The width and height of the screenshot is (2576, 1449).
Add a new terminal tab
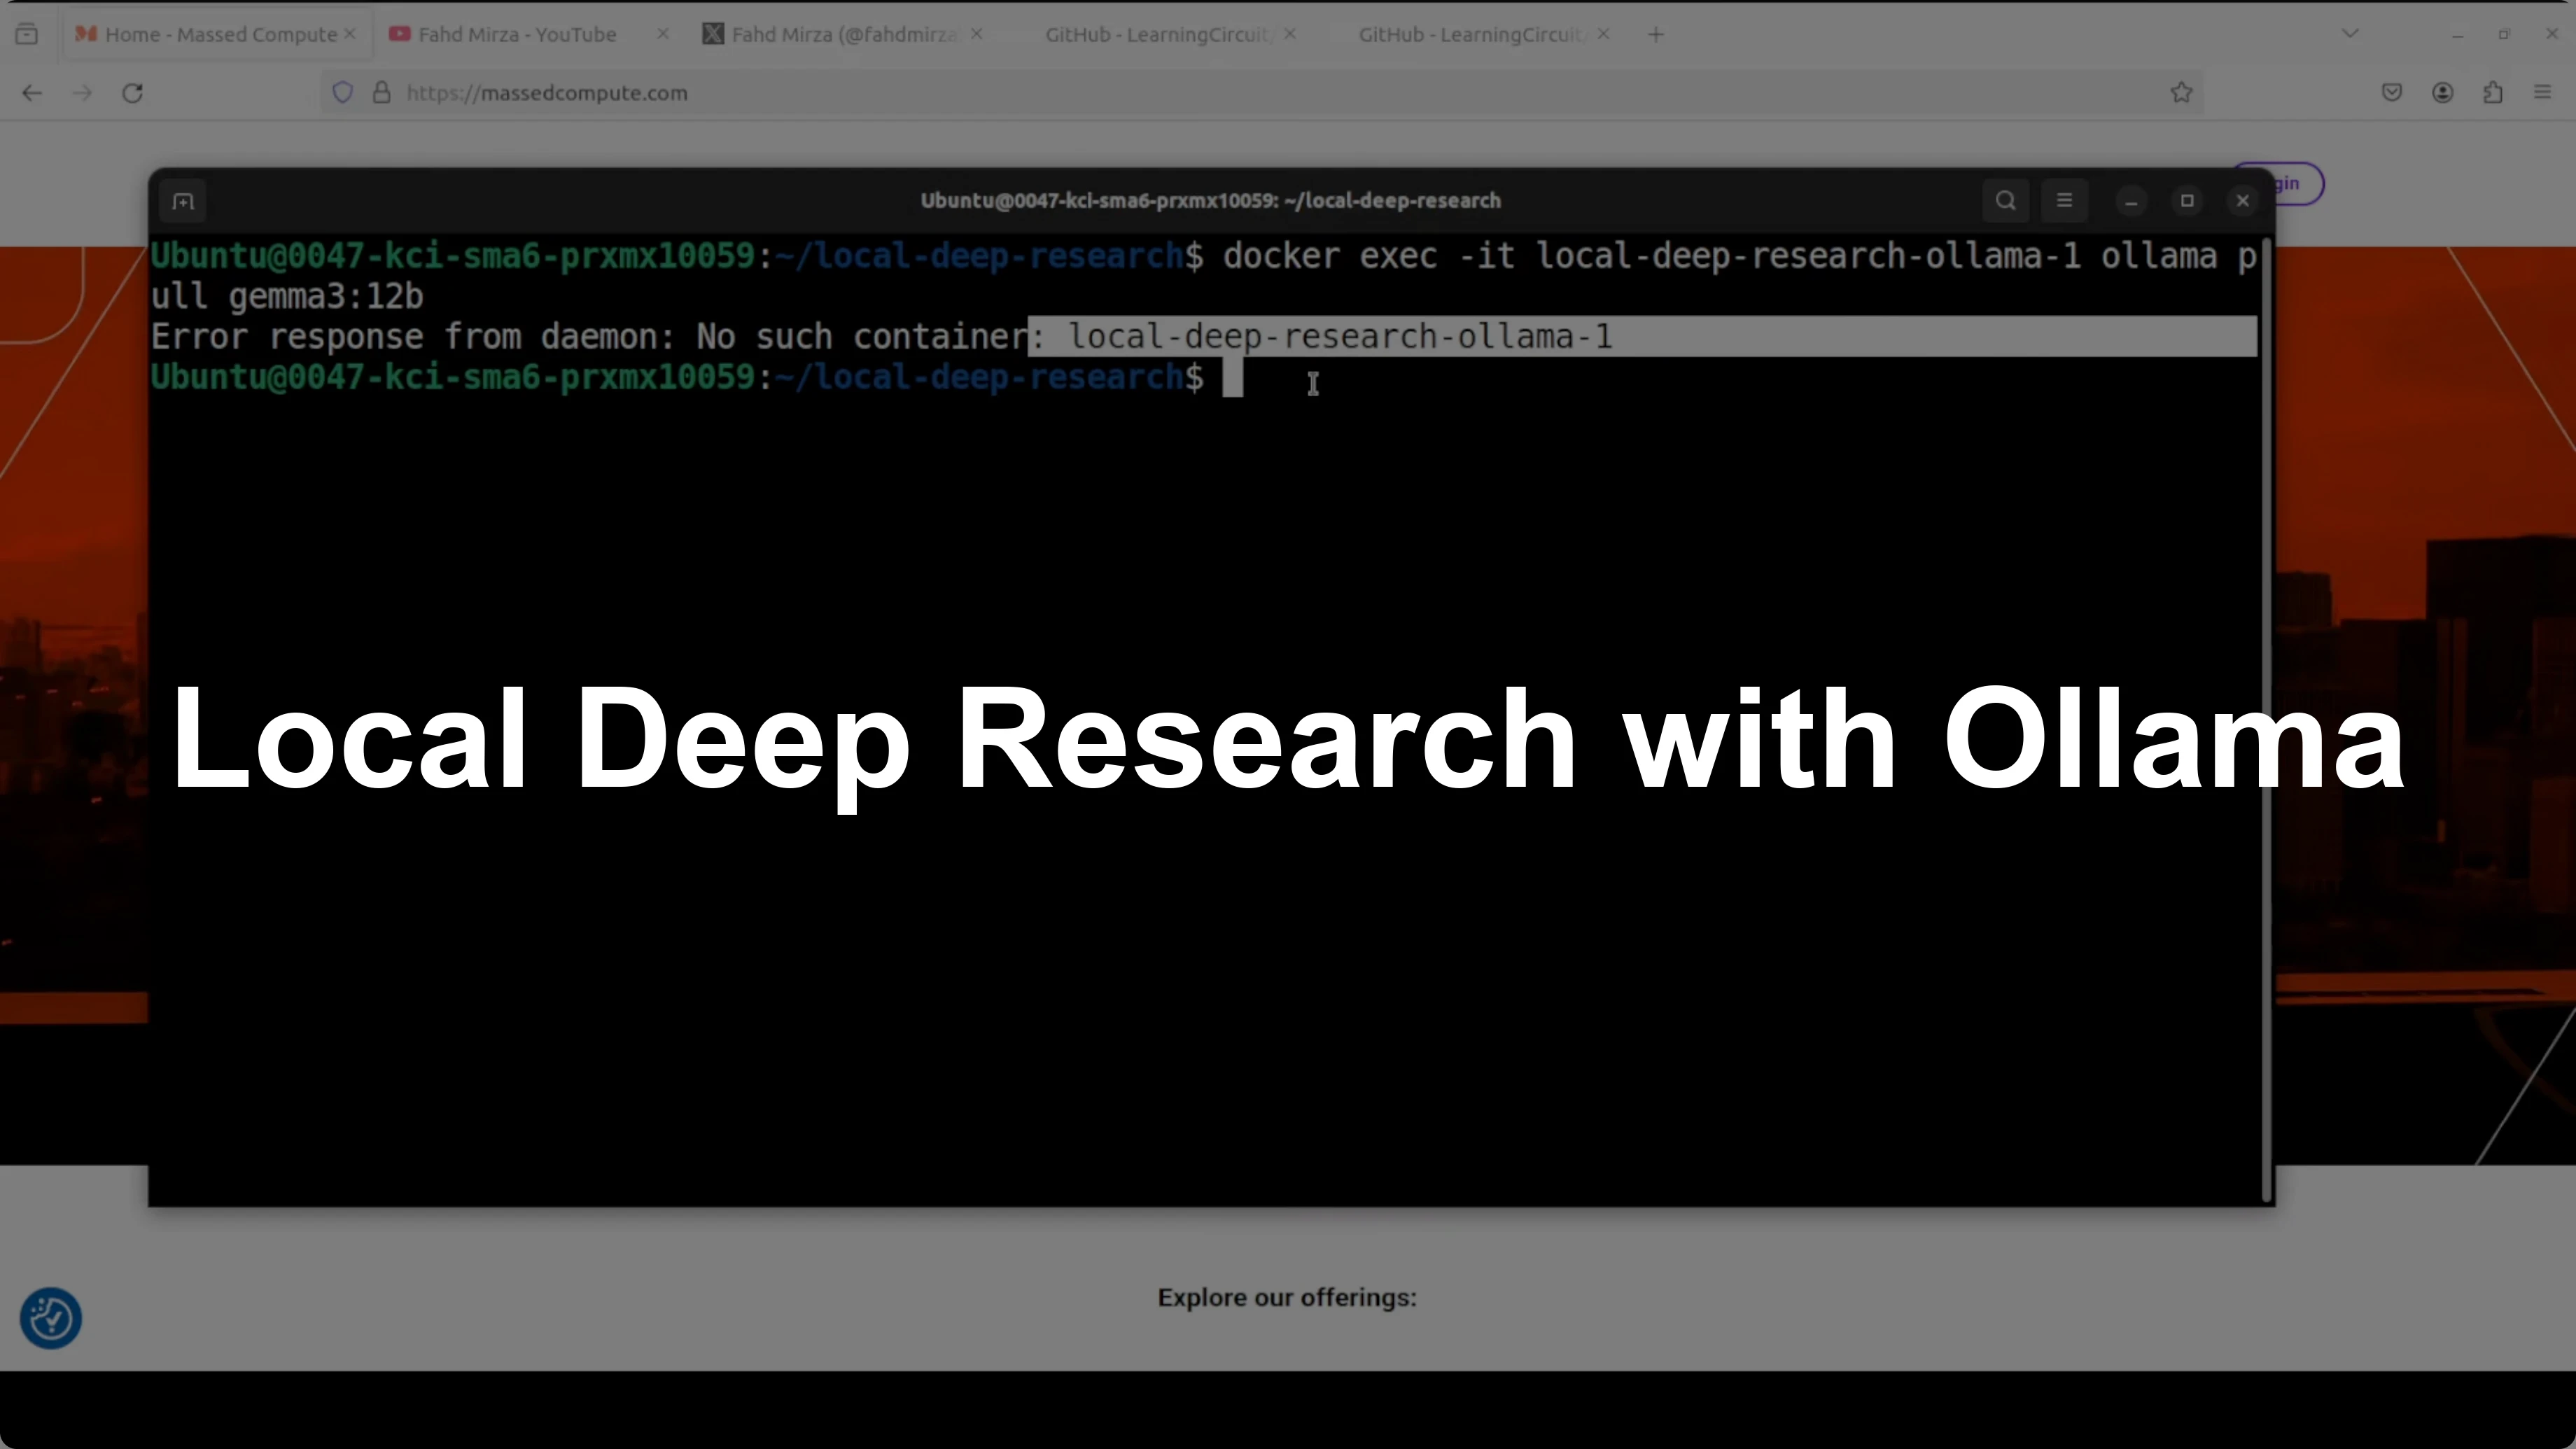(x=183, y=201)
